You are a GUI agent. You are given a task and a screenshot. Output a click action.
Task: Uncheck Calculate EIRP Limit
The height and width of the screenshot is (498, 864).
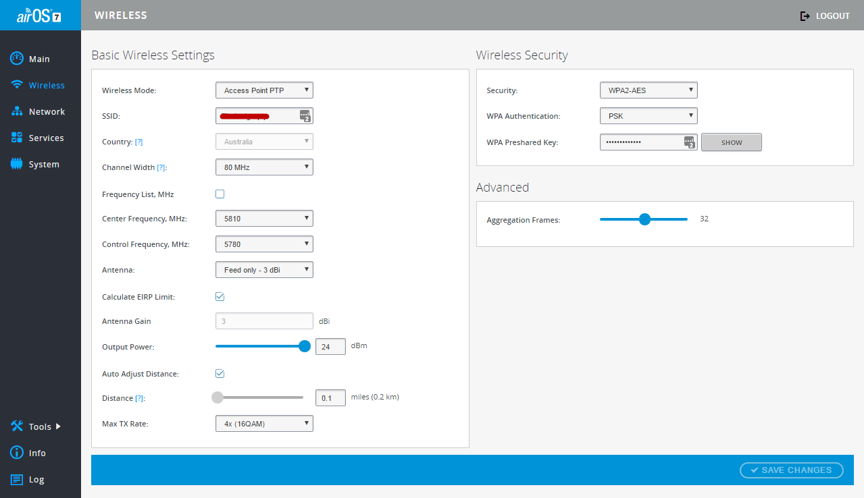coord(220,296)
